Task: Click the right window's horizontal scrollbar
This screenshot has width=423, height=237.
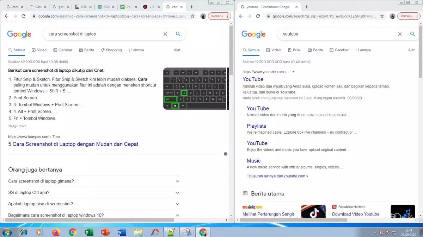Action: click(293, 220)
